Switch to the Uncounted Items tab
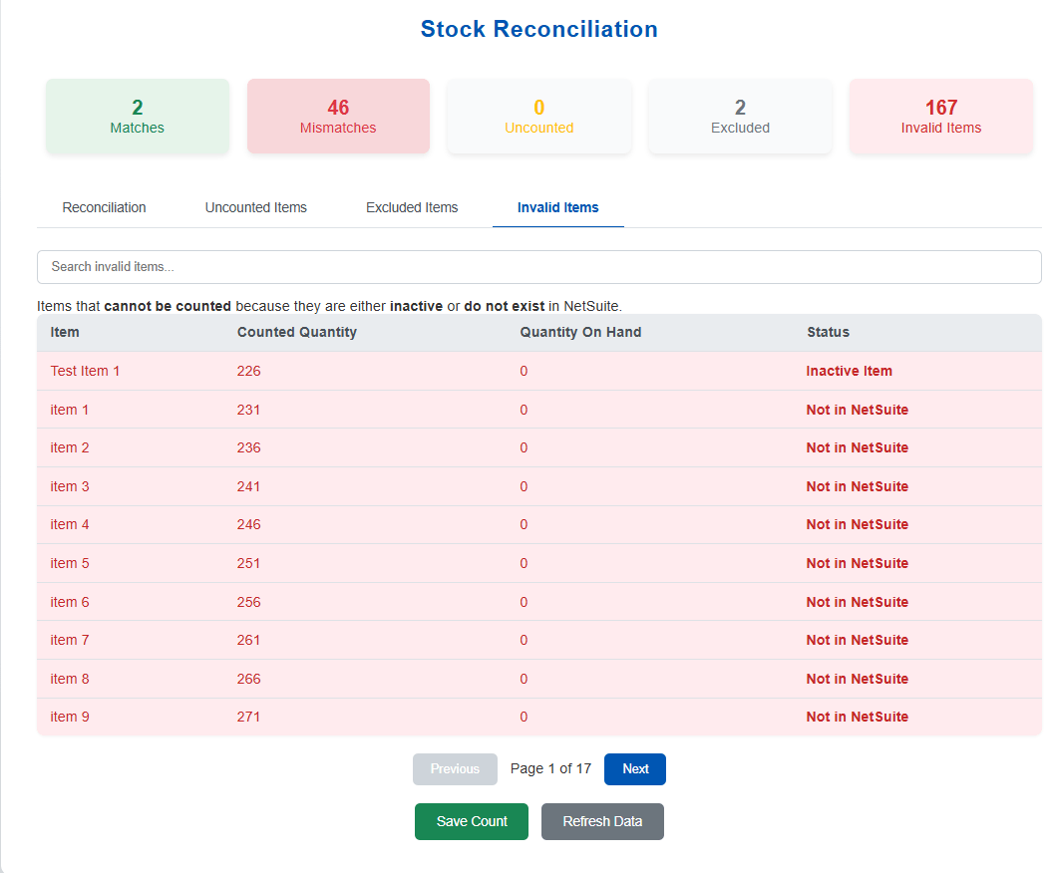 coord(255,207)
